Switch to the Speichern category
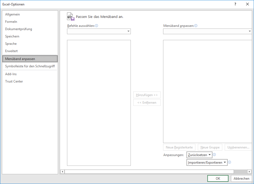Screen dimensions: 254x184 pos(30,36)
